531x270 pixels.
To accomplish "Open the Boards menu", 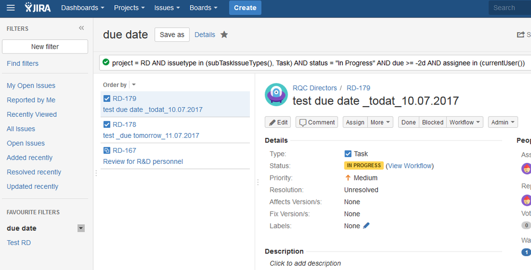I will [x=204, y=8].
